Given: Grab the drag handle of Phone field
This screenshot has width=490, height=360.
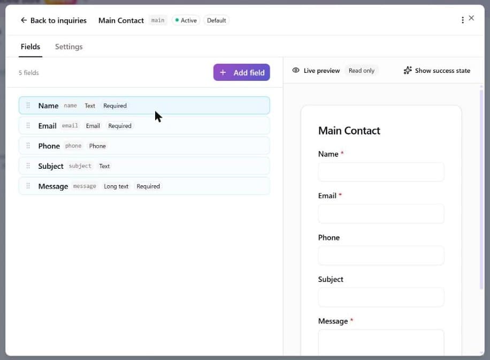Looking at the screenshot, I should [x=28, y=146].
